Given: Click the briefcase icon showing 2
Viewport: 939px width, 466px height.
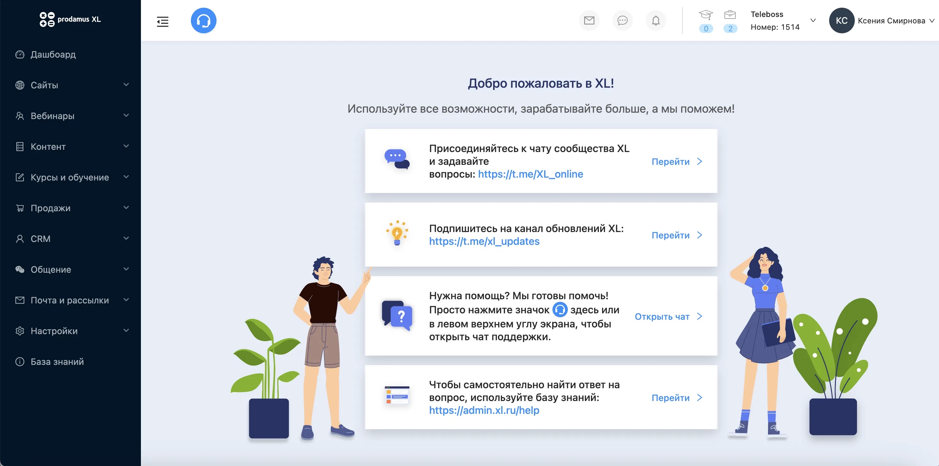Looking at the screenshot, I should pyautogui.click(x=730, y=16).
